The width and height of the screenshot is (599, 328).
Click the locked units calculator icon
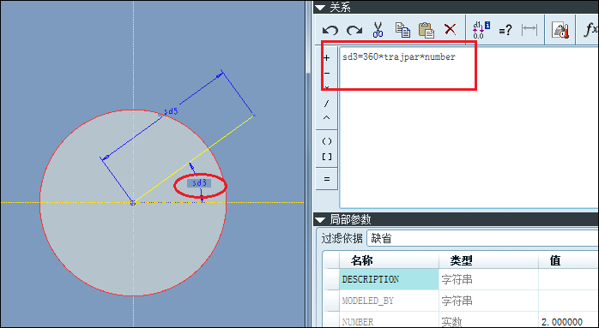pos(560,30)
